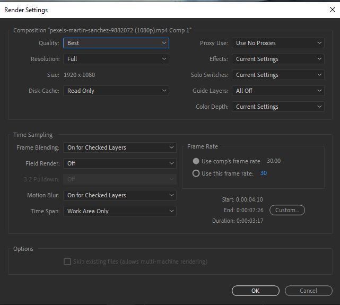Expand the Effects dropdown
340x305 pixels.
point(278,59)
